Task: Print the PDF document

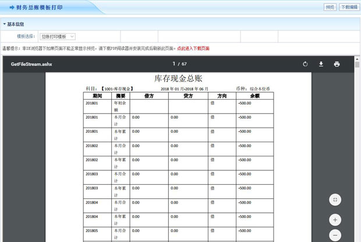Action: click(x=337, y=64)
